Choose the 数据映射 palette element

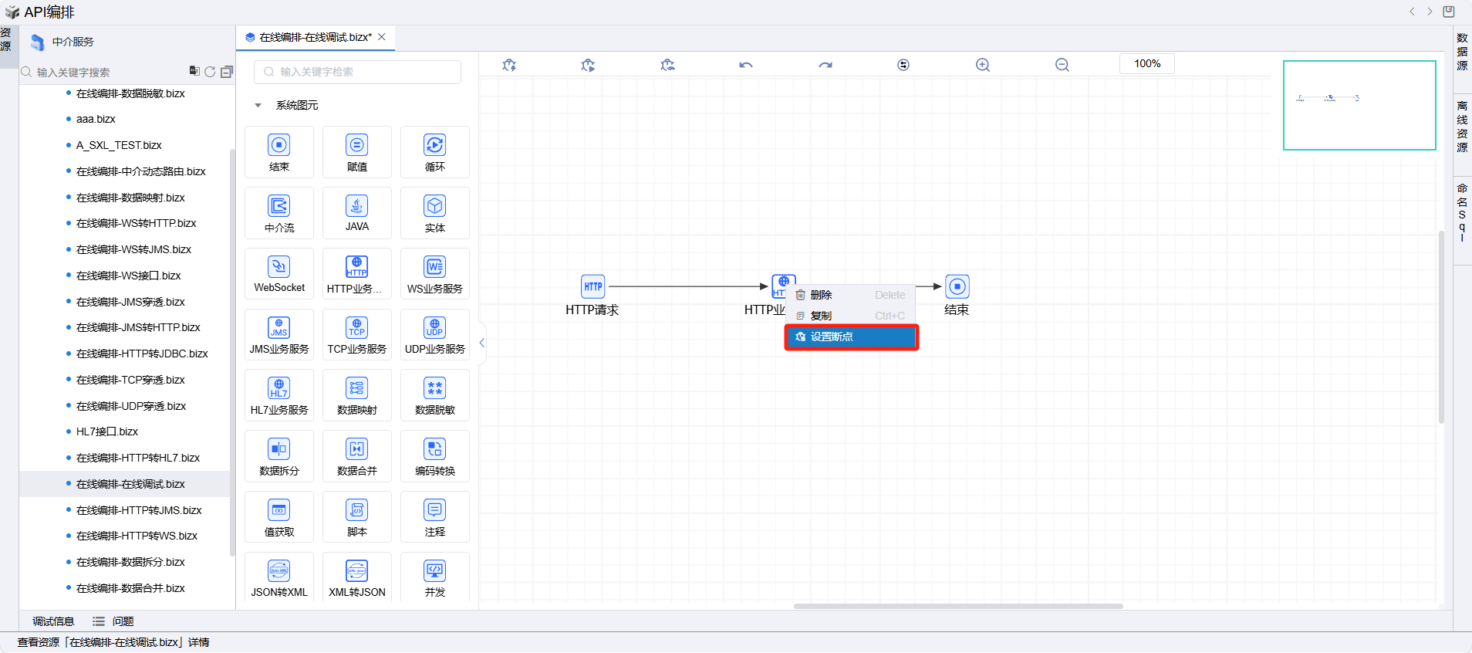click(356, 395)
